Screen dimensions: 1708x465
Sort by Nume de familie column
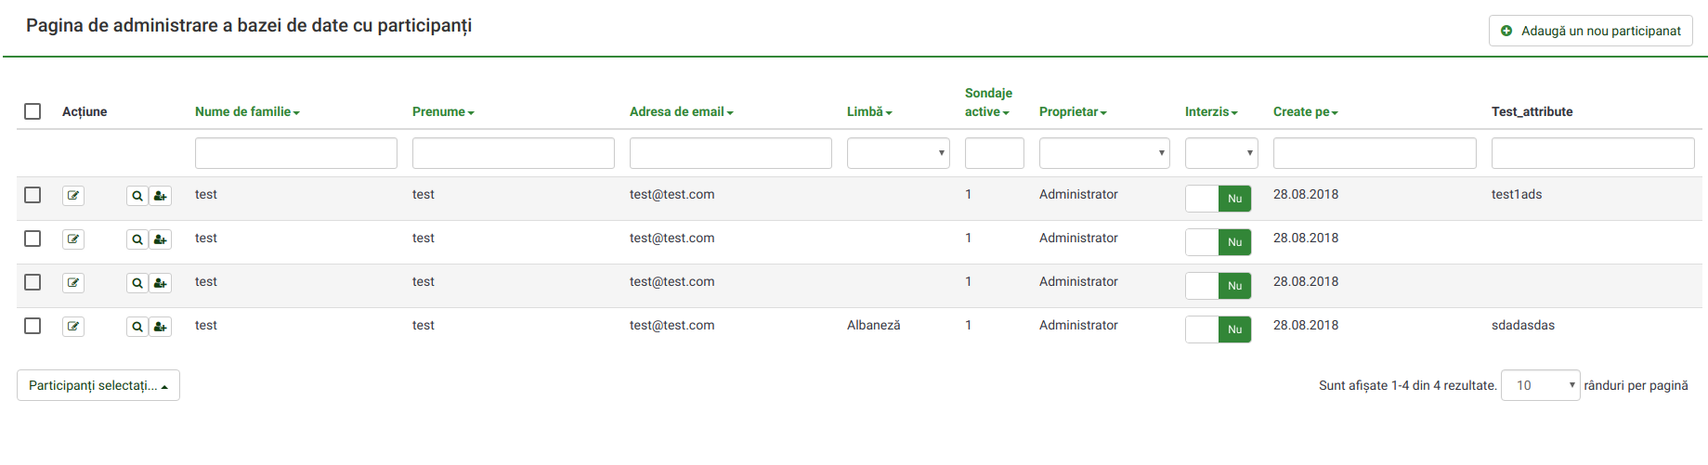pos(246,111)
